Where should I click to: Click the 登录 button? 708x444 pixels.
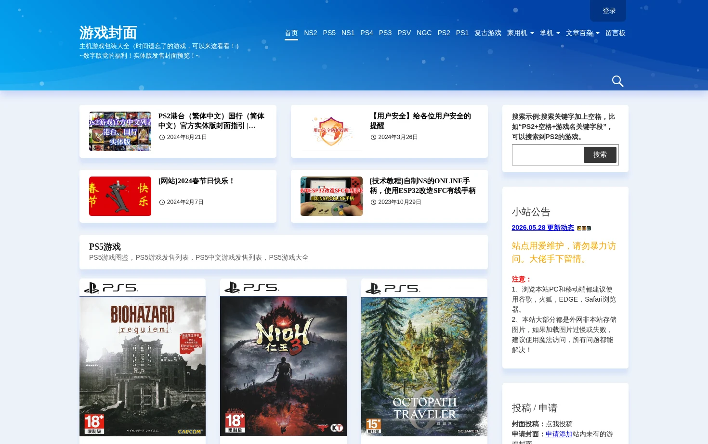pos(608,11)
